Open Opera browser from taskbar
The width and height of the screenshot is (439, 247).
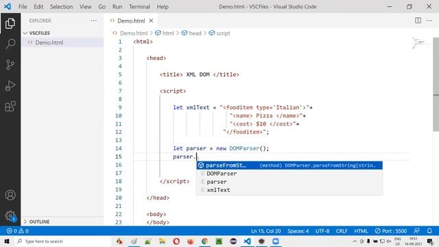click(x=176, y=241)
